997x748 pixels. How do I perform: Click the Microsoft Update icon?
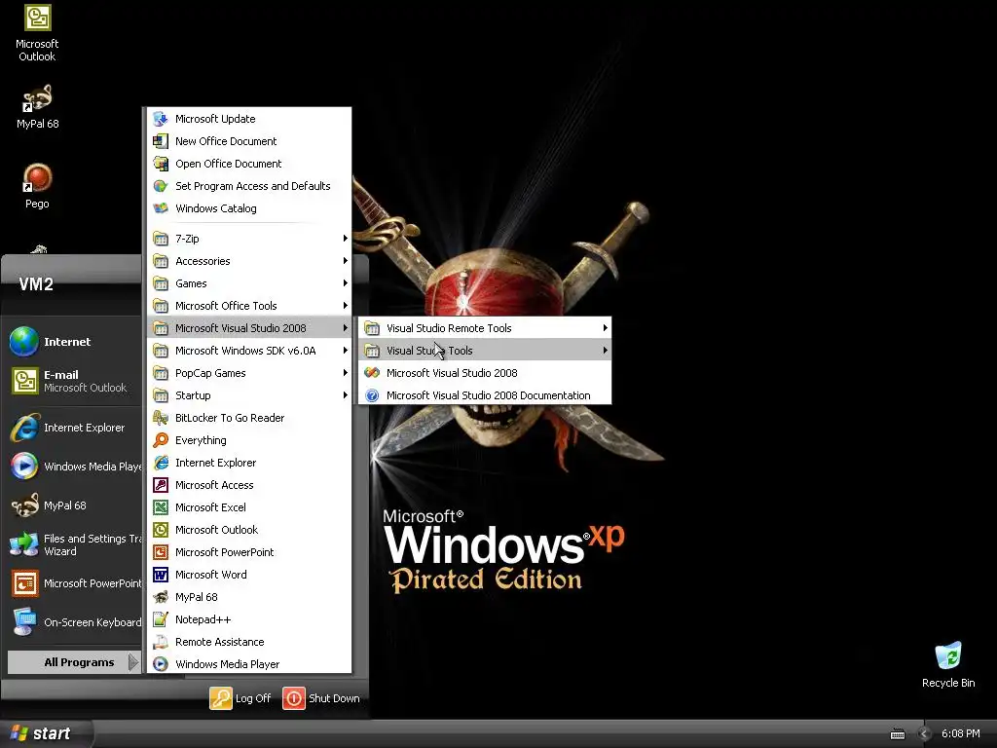[161, 119]
